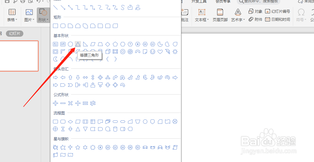
Task: Pick the multiplication sign formula shape
Action: (70, 103)
